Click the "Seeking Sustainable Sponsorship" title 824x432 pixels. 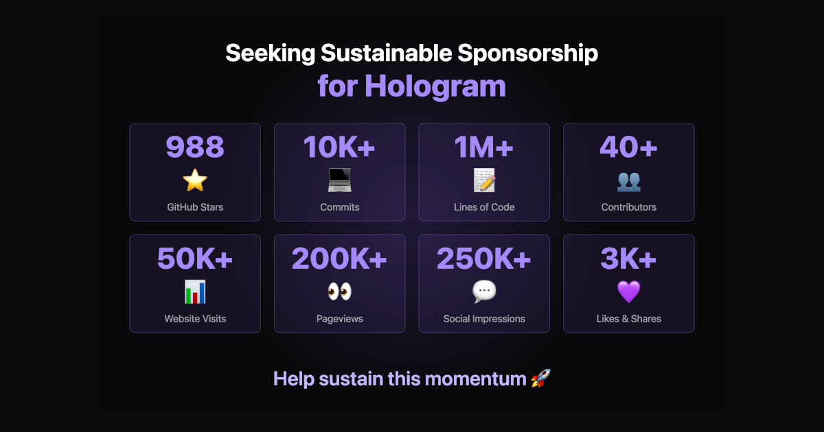pos(412,53)
